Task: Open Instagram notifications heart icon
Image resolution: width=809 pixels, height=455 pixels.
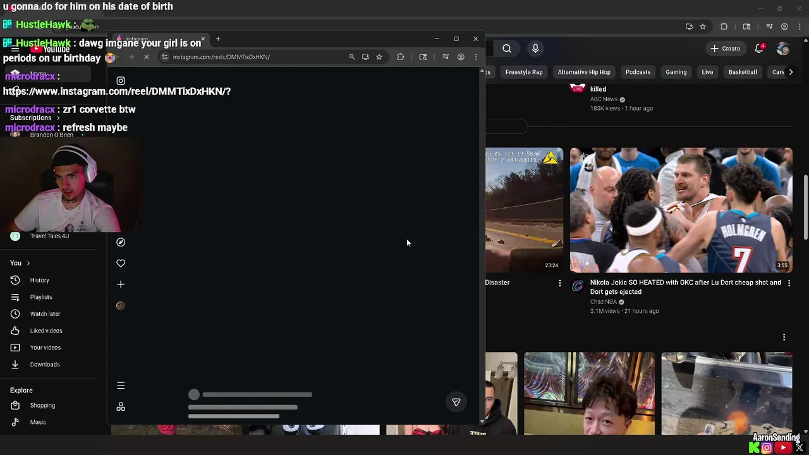Action: coord(121,263)
